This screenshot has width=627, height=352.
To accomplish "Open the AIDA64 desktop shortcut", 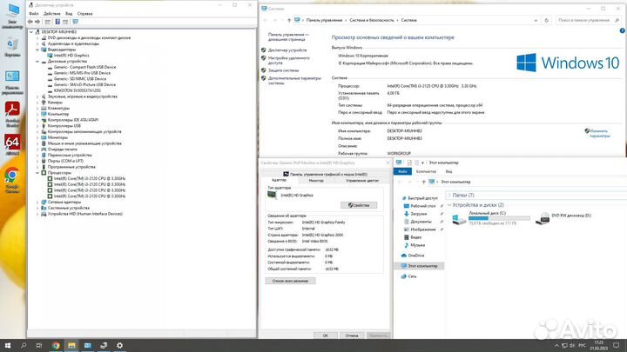I will click(x=12, y=144).
